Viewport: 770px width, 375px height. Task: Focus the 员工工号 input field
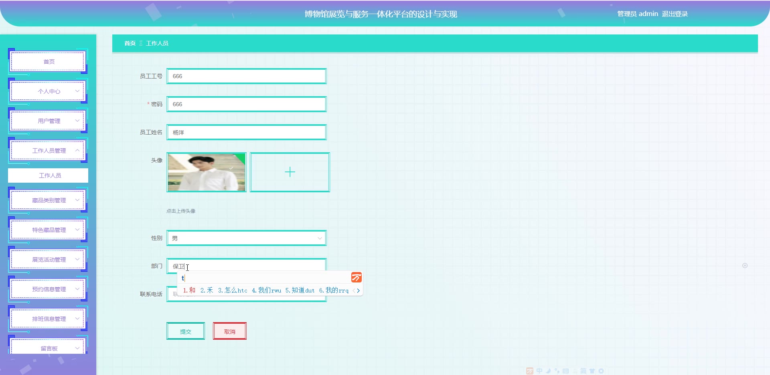point(247,76)
